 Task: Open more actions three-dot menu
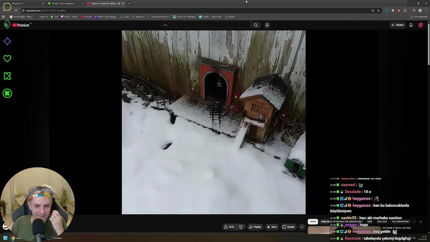pos(302,227)
